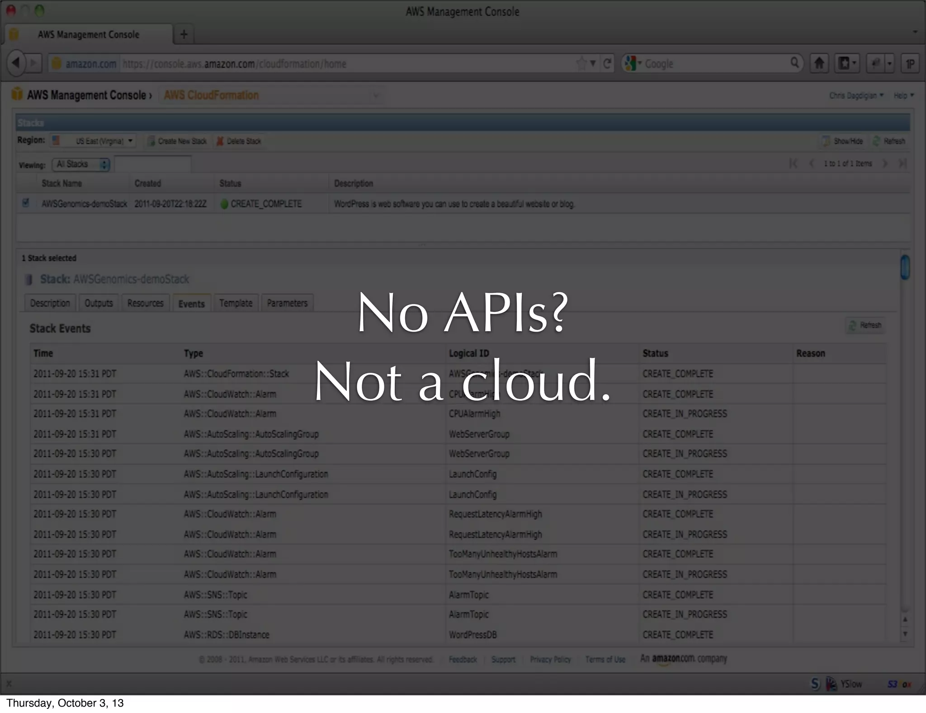This screenshot has width=926, height=713.
Task: Select the AWS Management Console browser tab
Action: 89,35
